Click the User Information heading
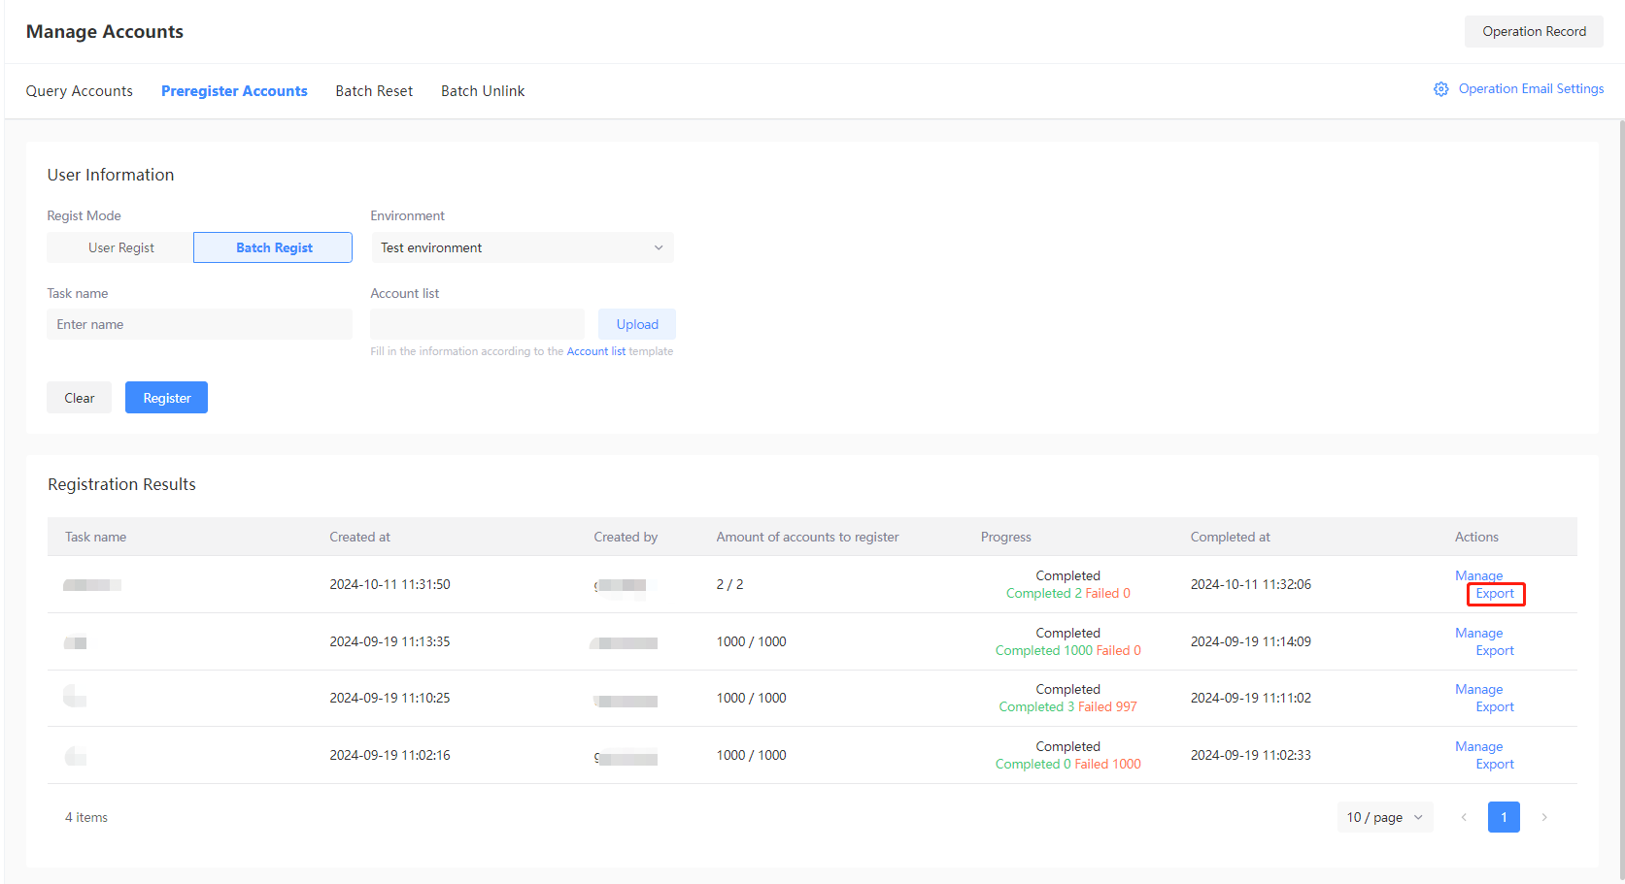 coord(111,175)
